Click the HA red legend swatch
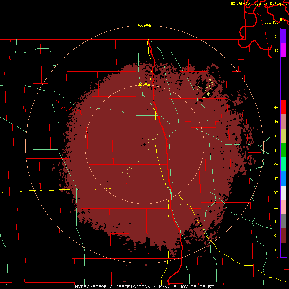Image resolution: width=289 pixels, height=289 pixels. click(x=284, y=107)
